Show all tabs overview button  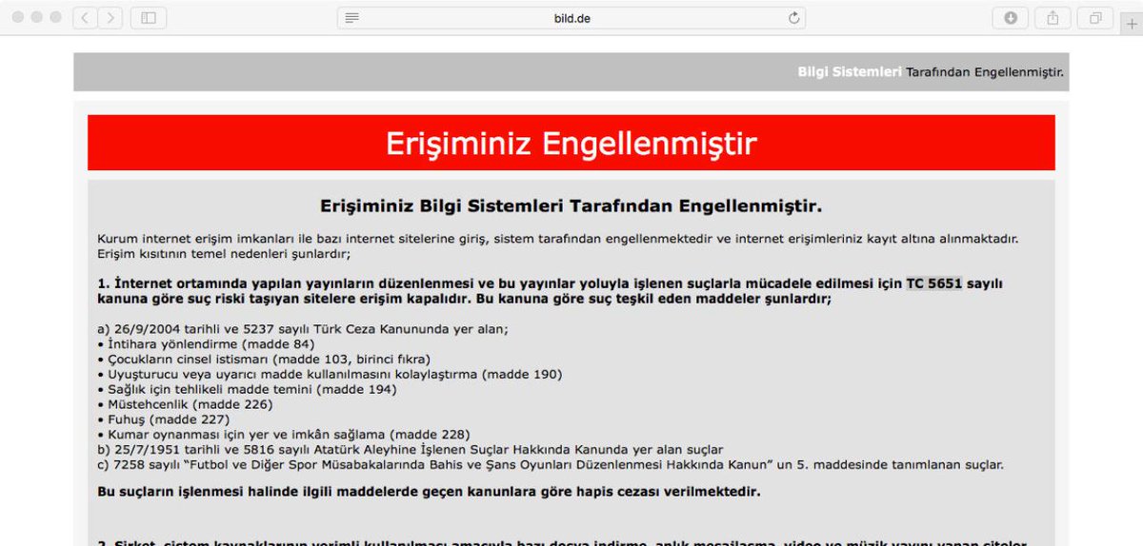(1095, 17)
